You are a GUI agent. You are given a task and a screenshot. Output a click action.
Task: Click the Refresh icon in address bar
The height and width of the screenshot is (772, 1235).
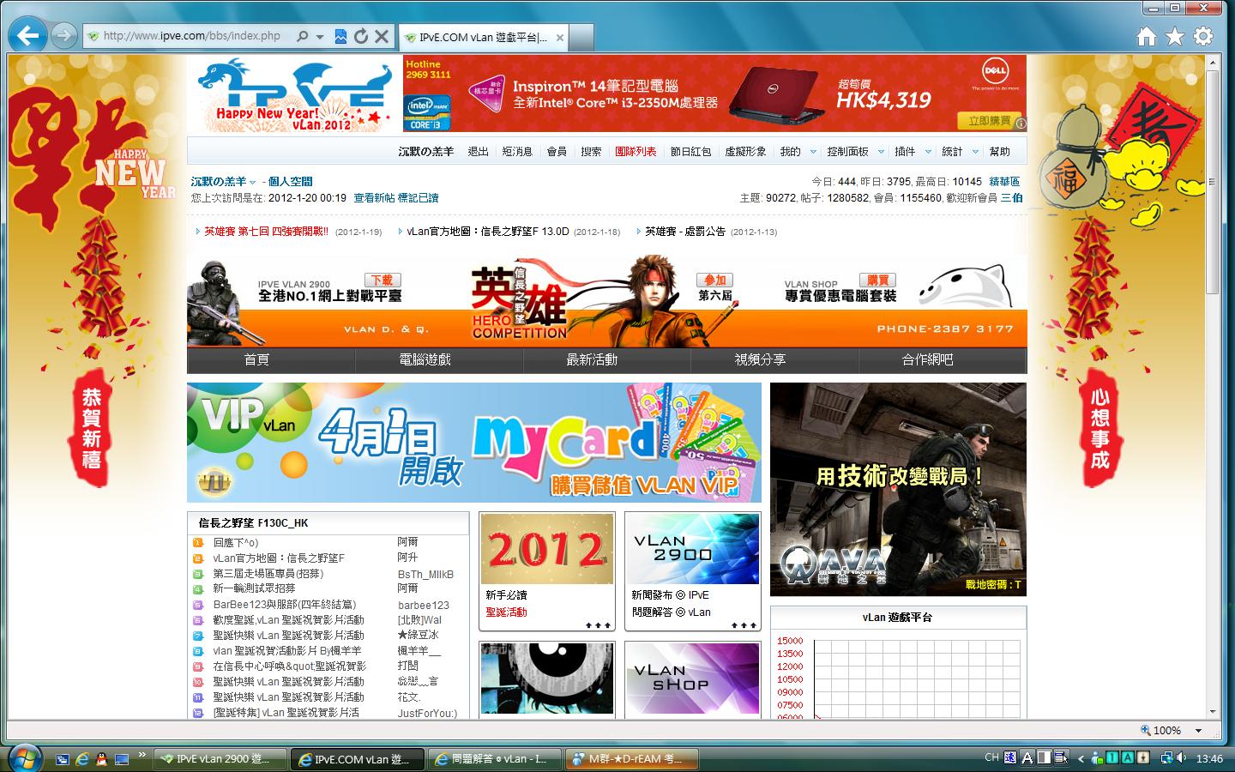361,36
